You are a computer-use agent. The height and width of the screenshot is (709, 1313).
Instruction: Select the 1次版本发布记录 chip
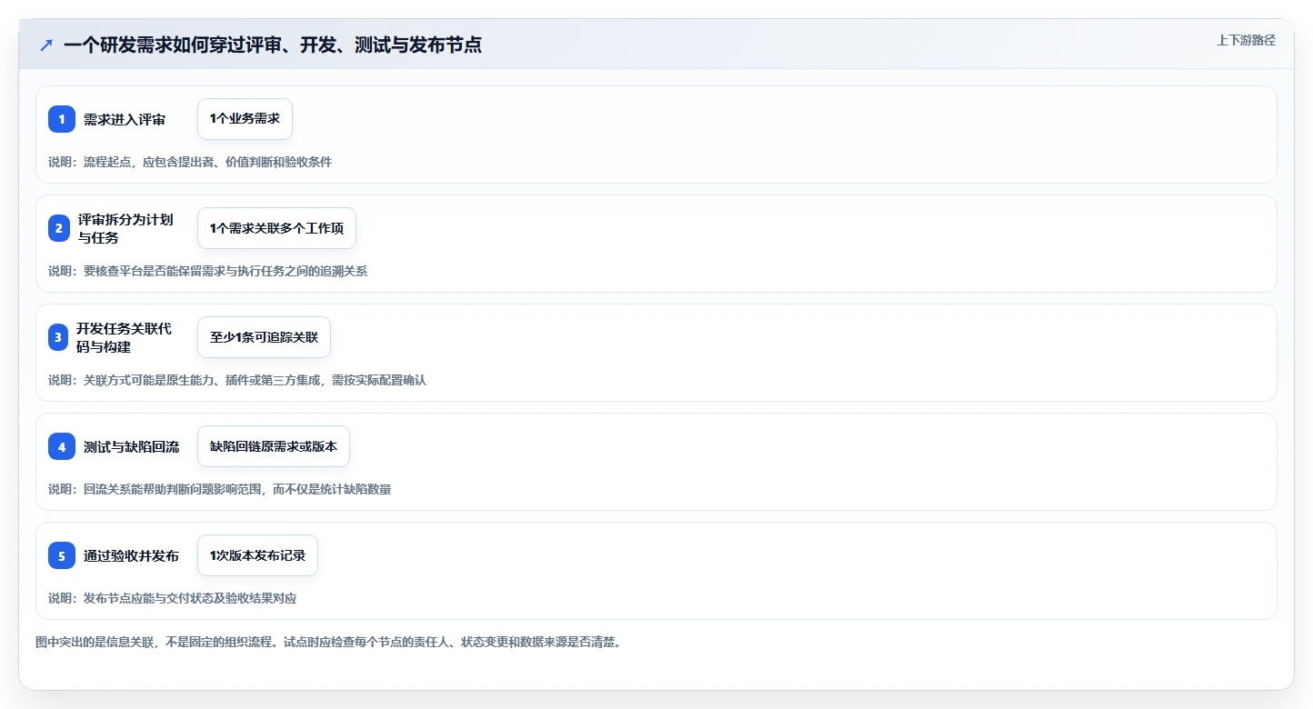point(257,555)
